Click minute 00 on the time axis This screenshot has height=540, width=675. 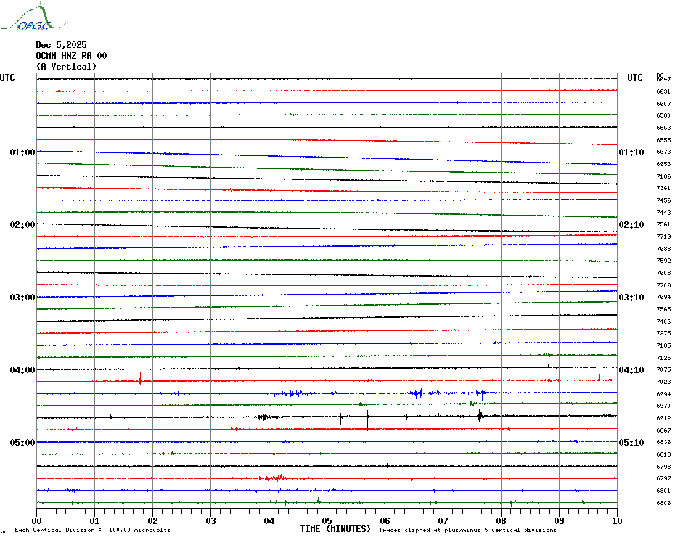click(x=37, y=520)
